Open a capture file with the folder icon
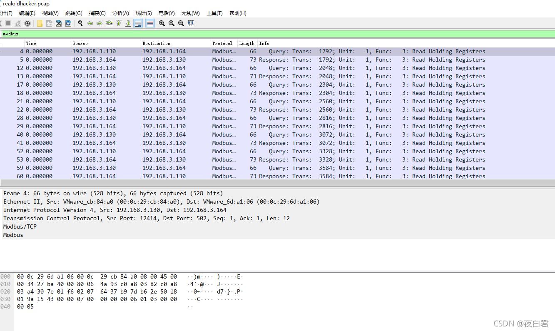This screenshot has width=555, height=331. pos(40,23)
